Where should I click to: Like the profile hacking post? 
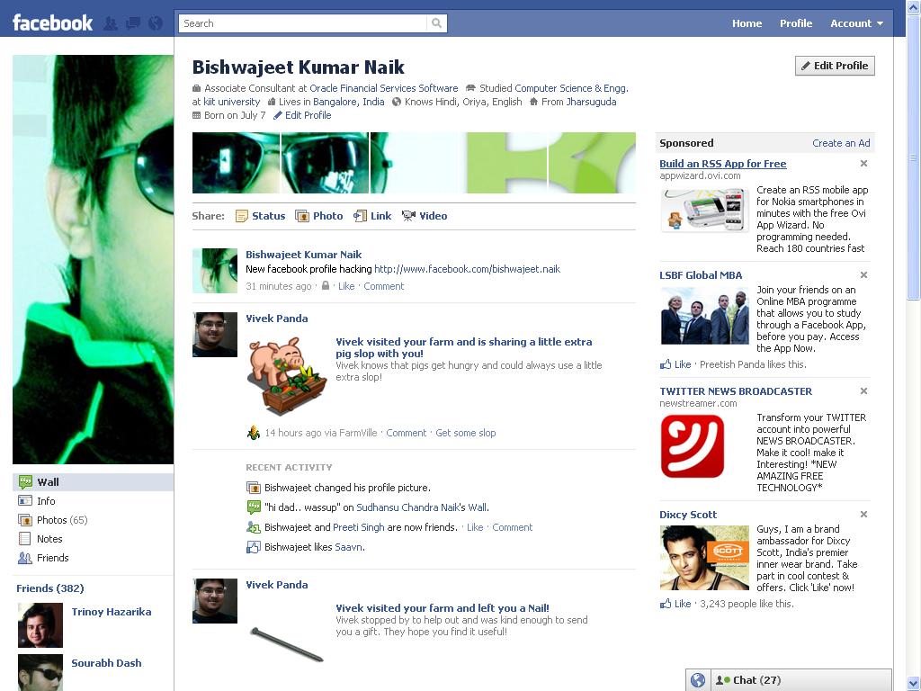346,286
